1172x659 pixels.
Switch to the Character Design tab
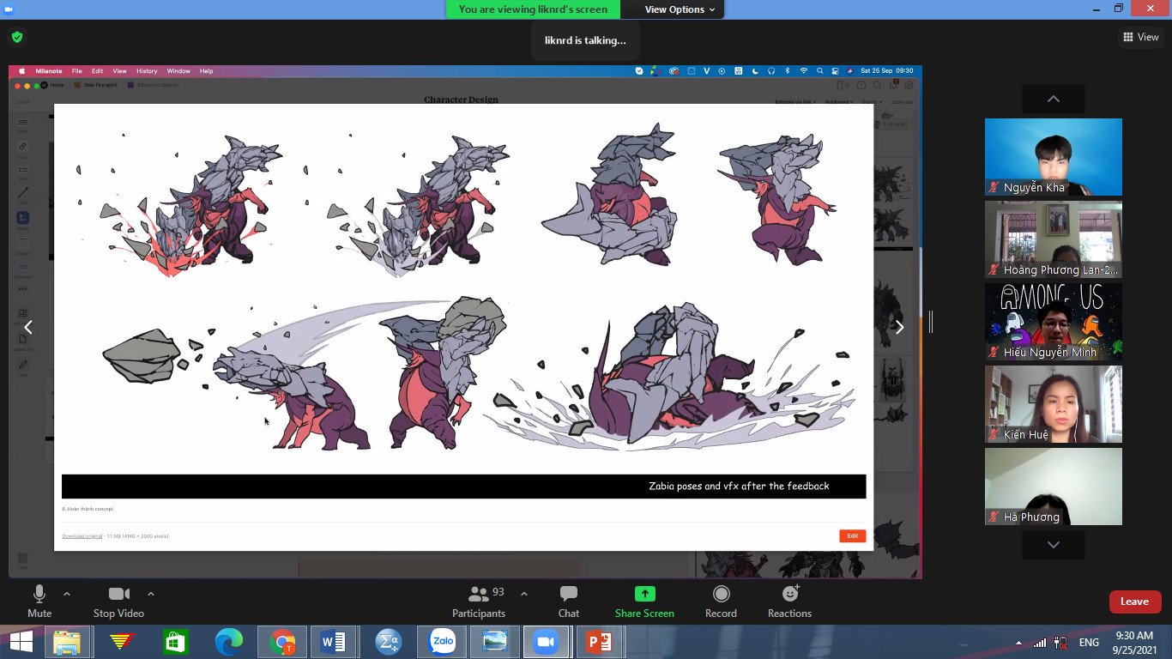point(153,85)
